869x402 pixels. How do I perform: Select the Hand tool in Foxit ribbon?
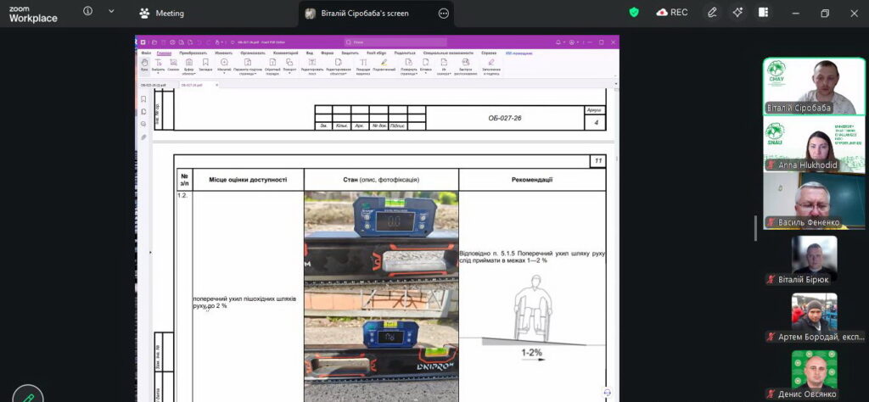pyautogui.click(x=144, y=65)
